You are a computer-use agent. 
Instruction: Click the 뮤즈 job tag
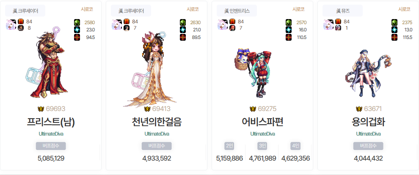click(342, 11)
